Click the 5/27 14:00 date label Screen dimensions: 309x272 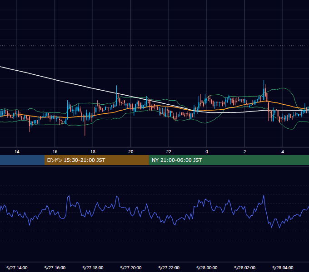point(17,267)
